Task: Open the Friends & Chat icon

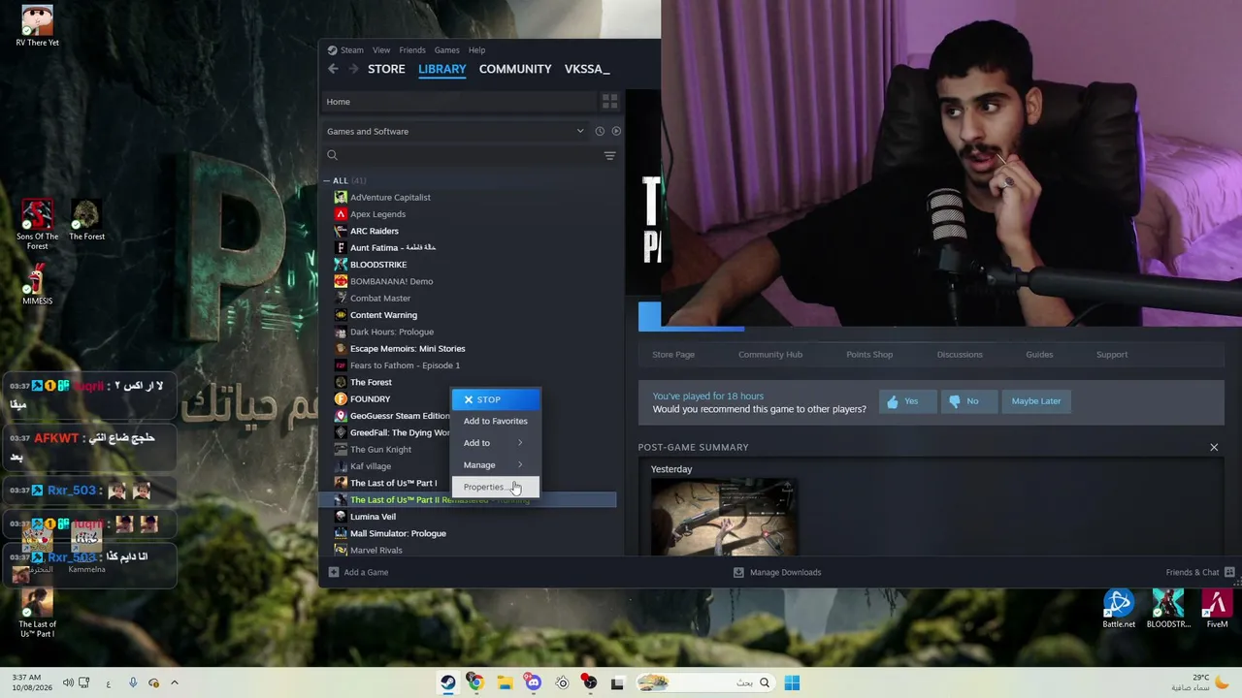Action: tap(1229, 572)
